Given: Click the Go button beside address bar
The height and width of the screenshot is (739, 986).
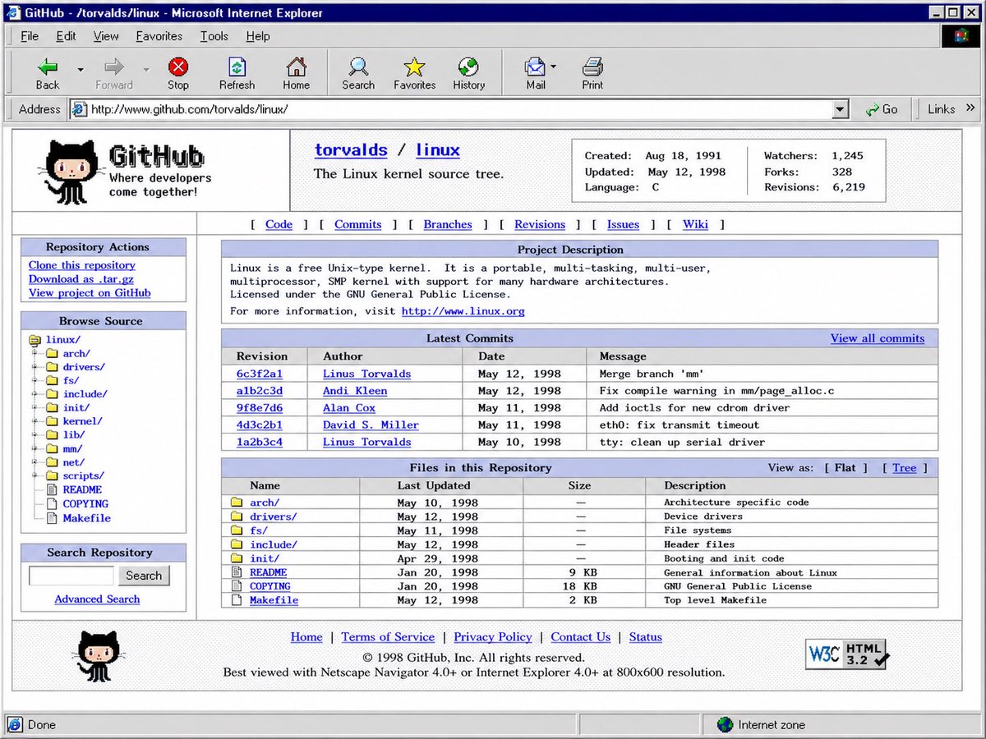Looking at the screenshot, I should [882, 109].
